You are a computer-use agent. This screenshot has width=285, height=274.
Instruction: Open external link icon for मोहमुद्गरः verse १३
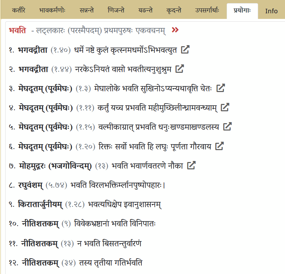pyautogui.click(x=191, y=165)
